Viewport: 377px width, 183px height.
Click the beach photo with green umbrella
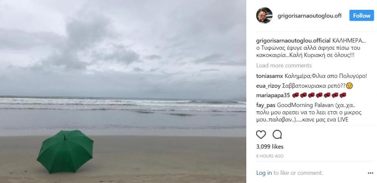pyautogui.click(x=123, y=78)
